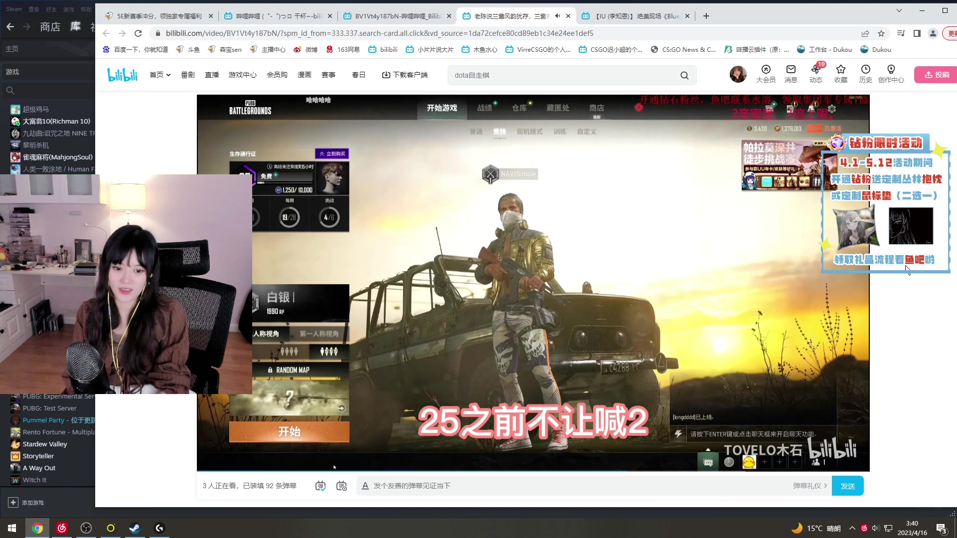Image resolution: width=957 pixels, height=538 pixels.
Task: Open 动态 feed icon with badge
Action: coord(816,74)
